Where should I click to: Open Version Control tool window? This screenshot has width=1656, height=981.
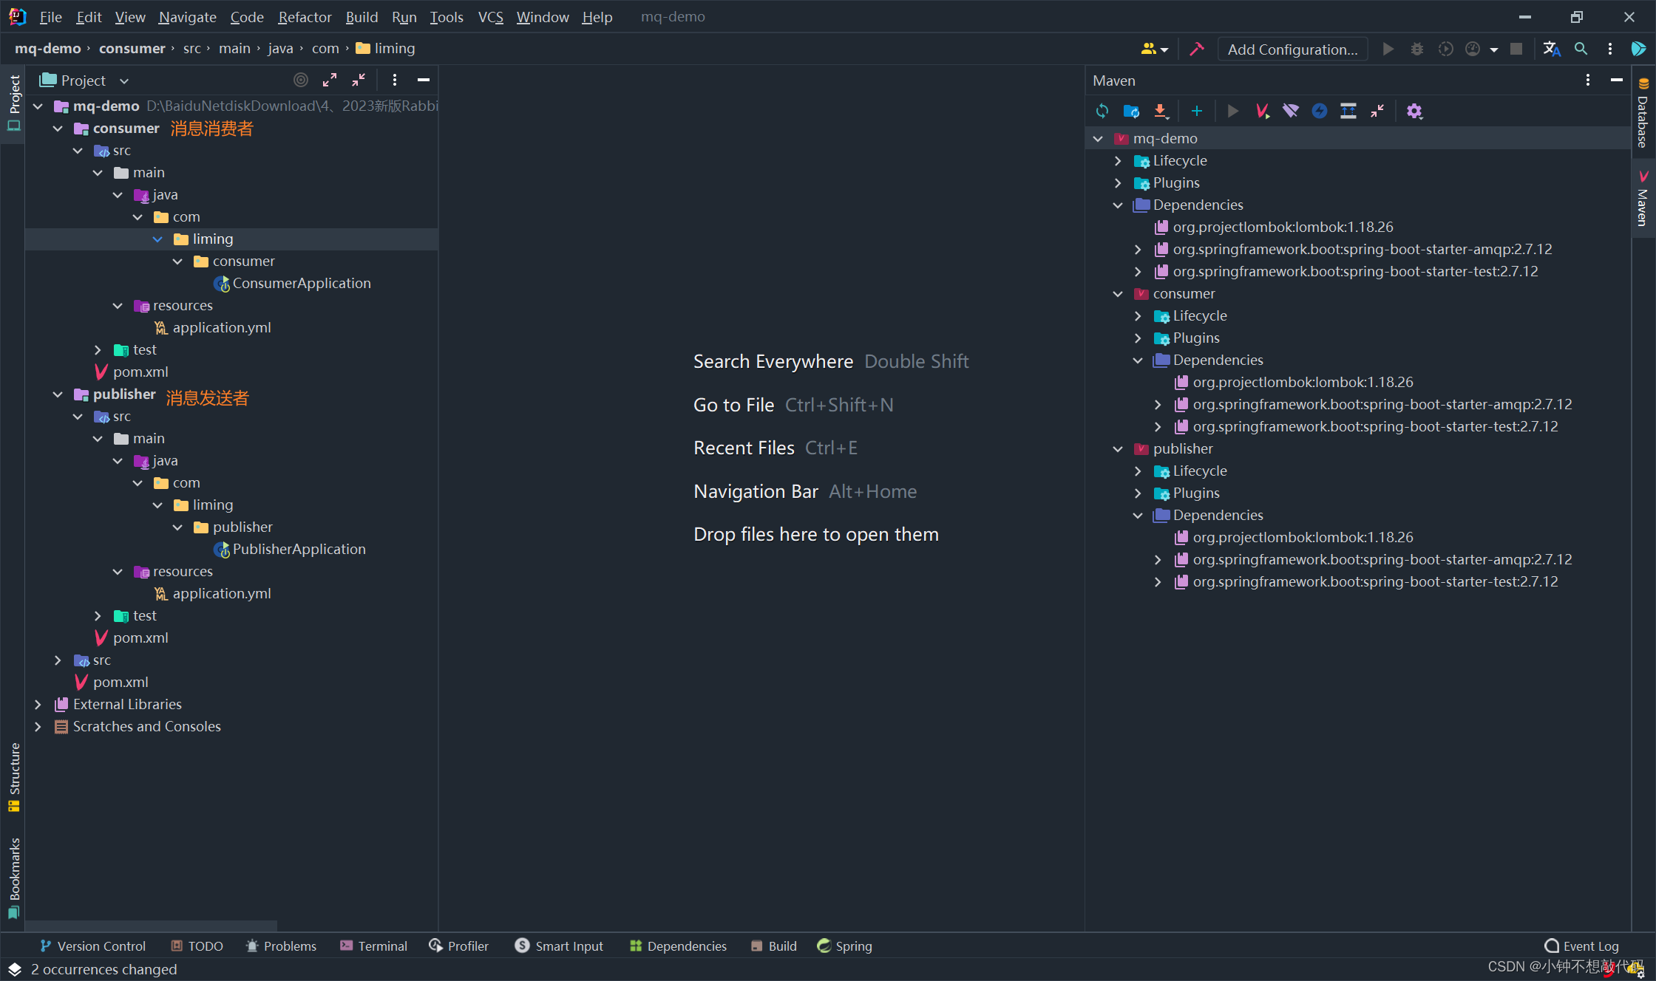(x=92, y=946)
